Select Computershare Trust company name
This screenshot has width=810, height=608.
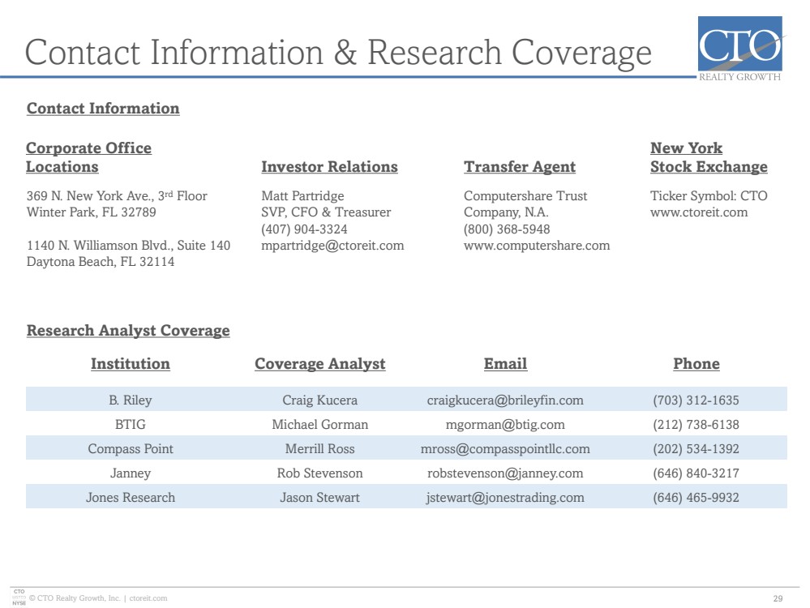[525, 204]
